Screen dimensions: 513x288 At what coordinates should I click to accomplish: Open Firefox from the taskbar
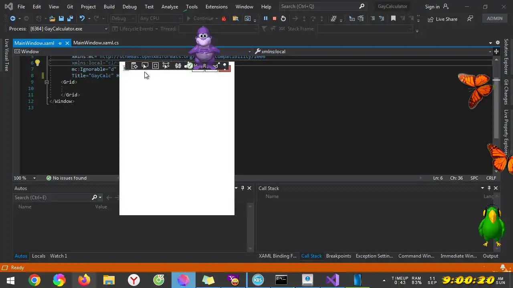[84, 280]
